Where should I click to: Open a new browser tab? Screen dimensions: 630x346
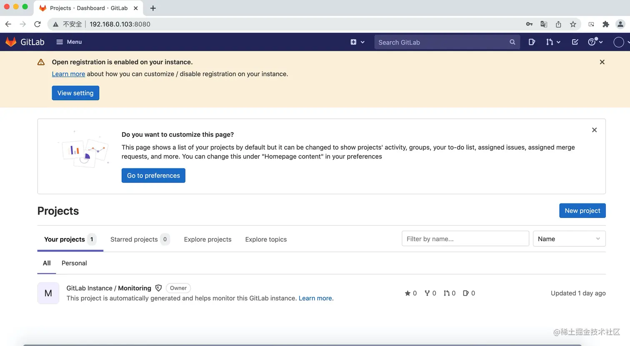coord(153,8)
